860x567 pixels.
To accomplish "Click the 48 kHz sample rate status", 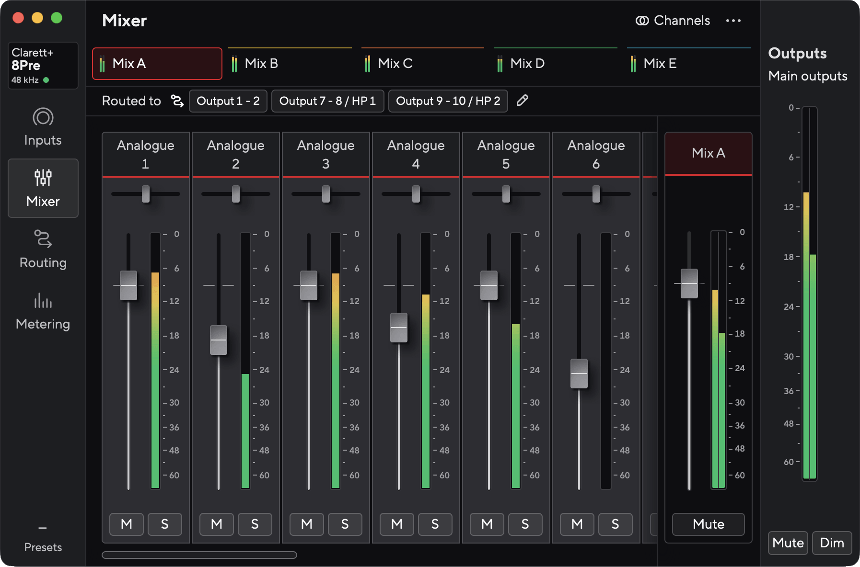I will pyautogui.click(x=30, y=80).
